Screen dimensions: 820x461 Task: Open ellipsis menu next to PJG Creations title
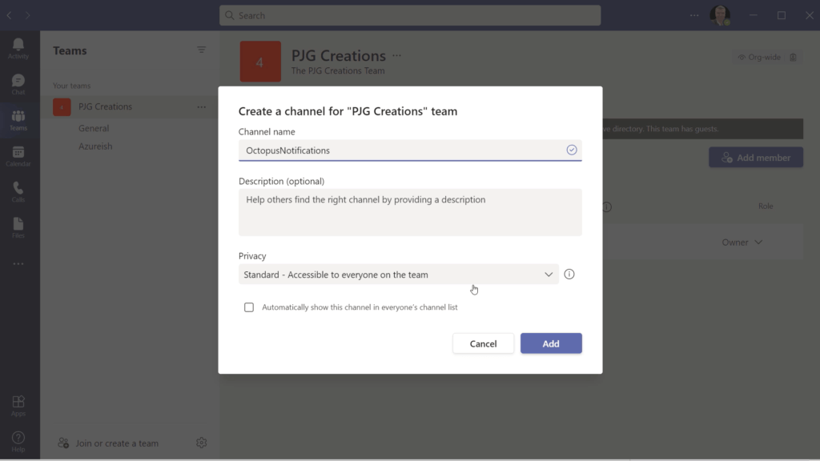click(x=397, y=55)
